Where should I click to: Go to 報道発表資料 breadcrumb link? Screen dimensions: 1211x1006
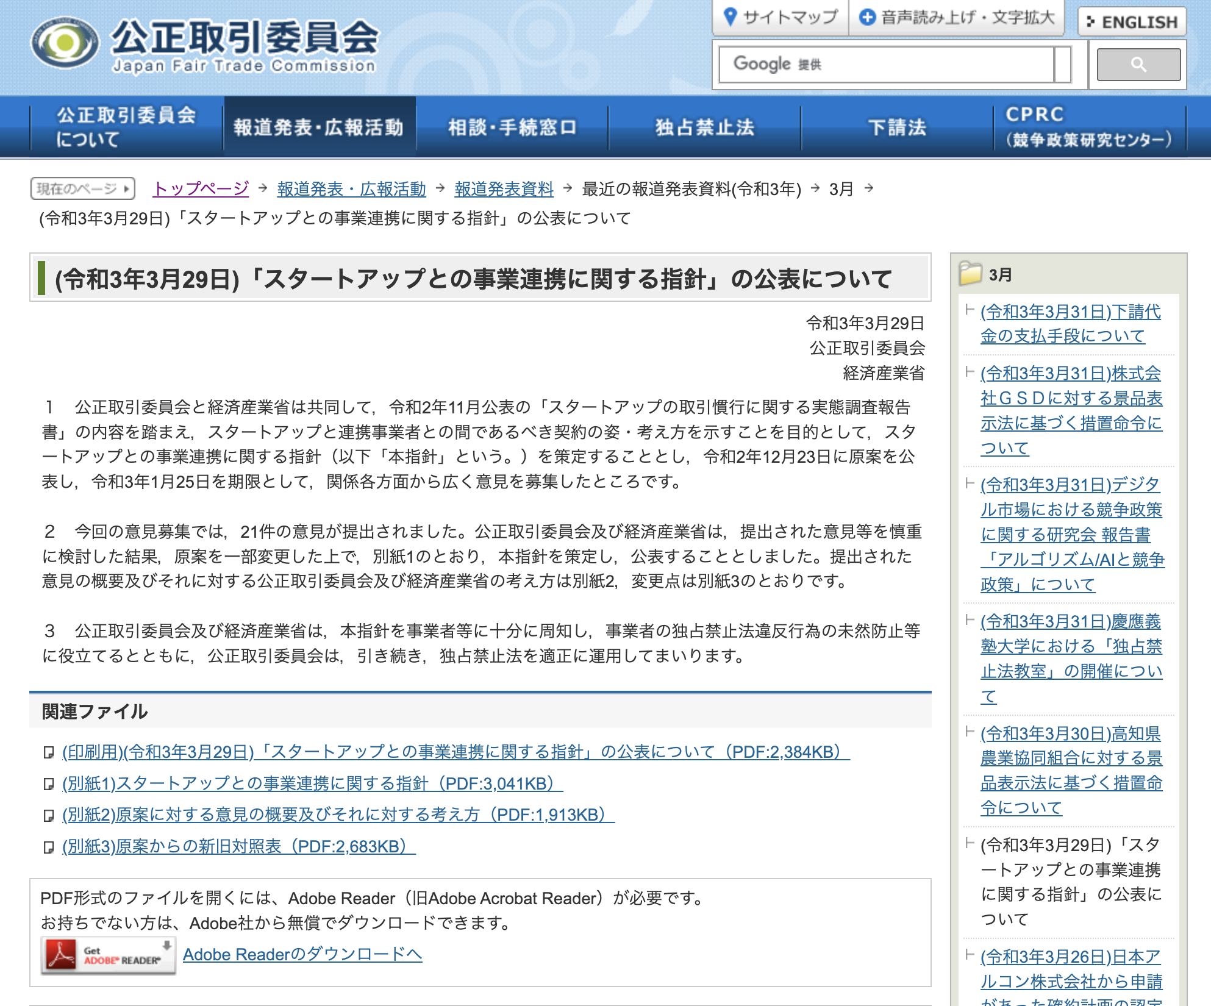pos(504,189)
